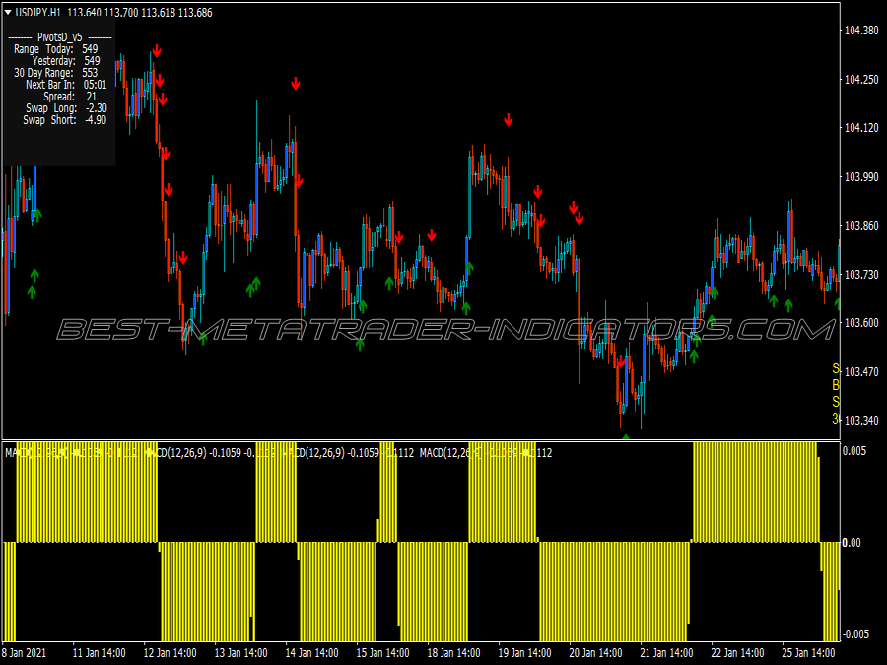Click the 104.380 price scale label
The image size is (887, 665).
pos(861,31)
